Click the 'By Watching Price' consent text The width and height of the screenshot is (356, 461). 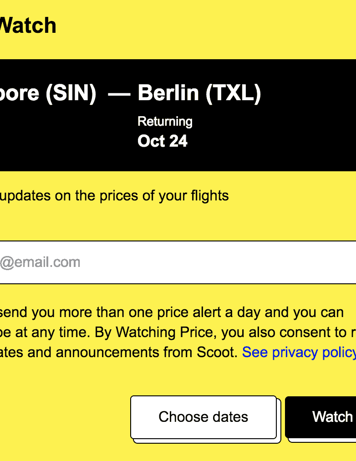[155, 332]
